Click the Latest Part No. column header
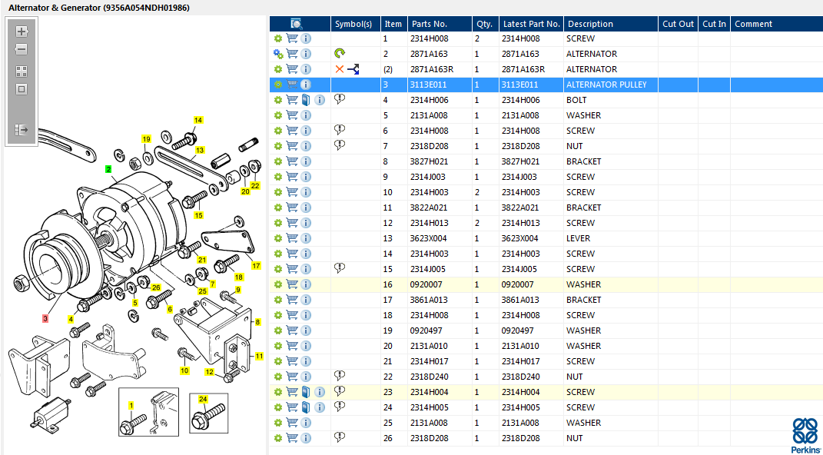The width and height of the screenshot is (823, 455). (x=531, y=24)
